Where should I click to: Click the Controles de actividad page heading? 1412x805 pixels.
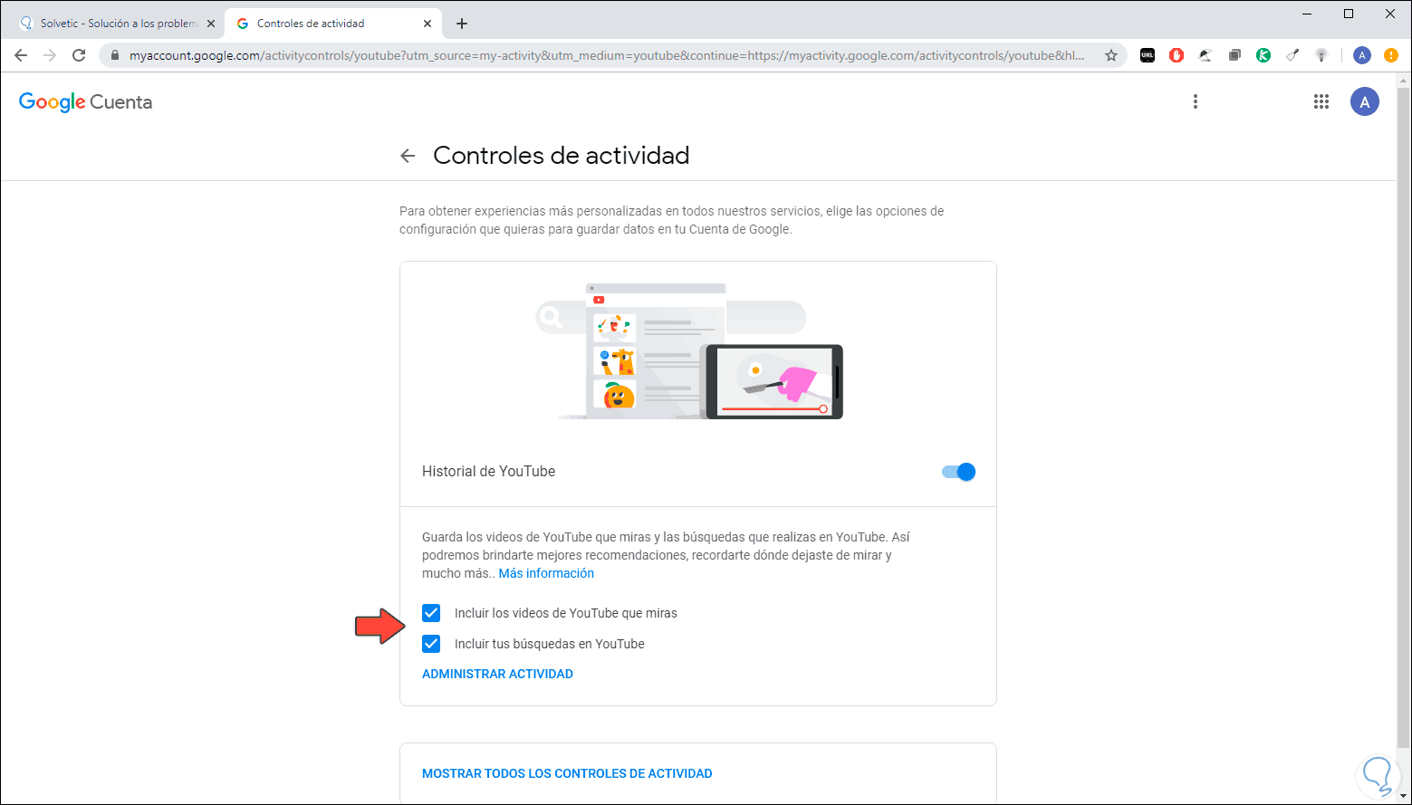[562, 156]
